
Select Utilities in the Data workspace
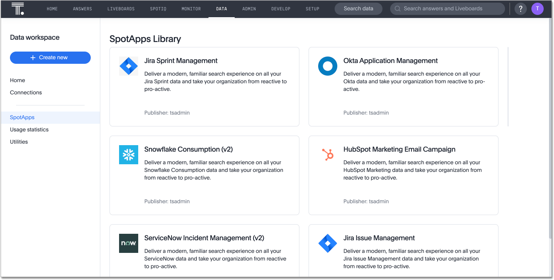coord(19,142)
